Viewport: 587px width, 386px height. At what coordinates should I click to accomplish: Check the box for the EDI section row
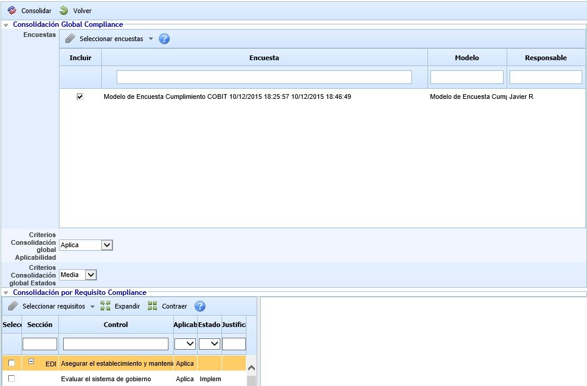(x=11, y=363)
